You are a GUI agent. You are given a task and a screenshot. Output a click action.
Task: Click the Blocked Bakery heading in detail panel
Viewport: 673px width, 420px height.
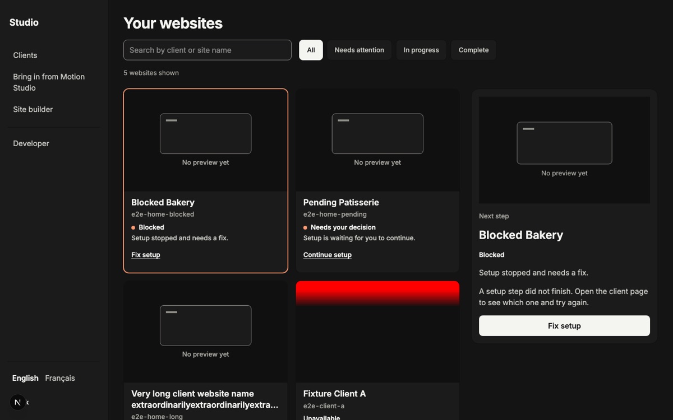point(521,235)
